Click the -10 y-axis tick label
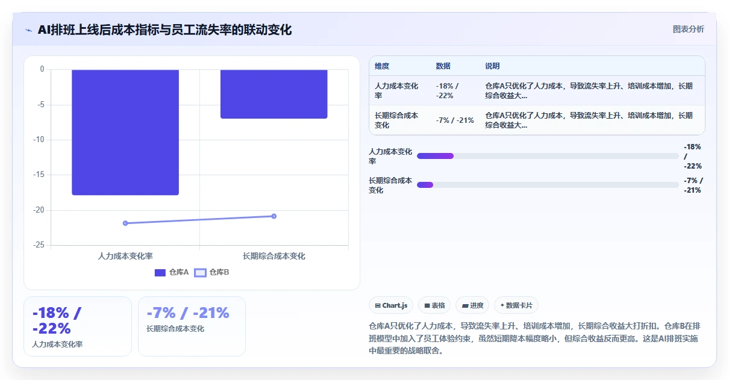Screen dimensions: 729x380 pyautogui.click(x=39, y=140)
